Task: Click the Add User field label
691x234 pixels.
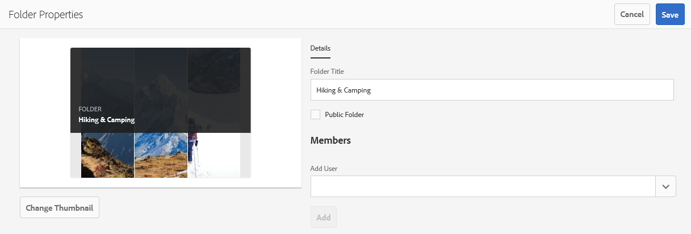Action: [324, 169]
